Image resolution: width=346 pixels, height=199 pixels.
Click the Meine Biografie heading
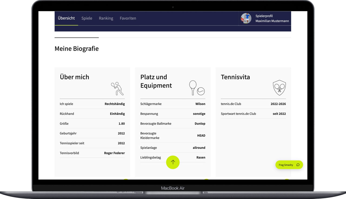pos(76,49)
